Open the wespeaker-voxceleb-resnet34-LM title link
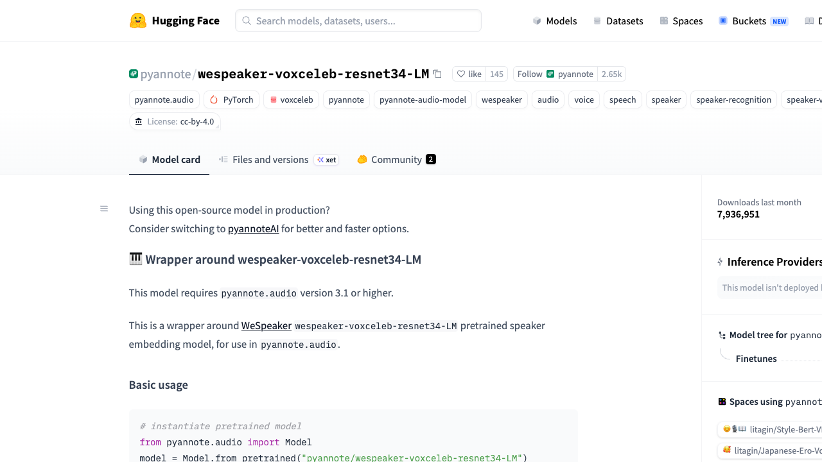This screenshot has height=462, width=822. [x=313, y=74]
